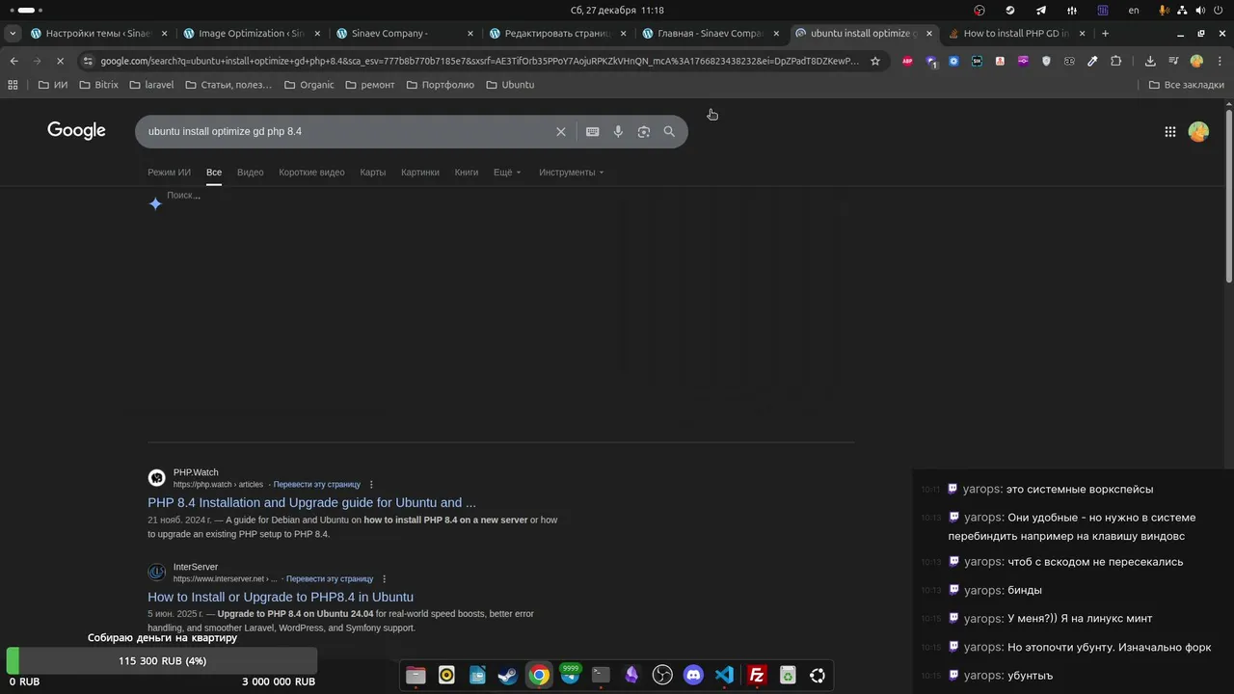This screenshot has width=1234, height=694.
Task: Open Google account avatar on the page
Action: pos(1198,132)
